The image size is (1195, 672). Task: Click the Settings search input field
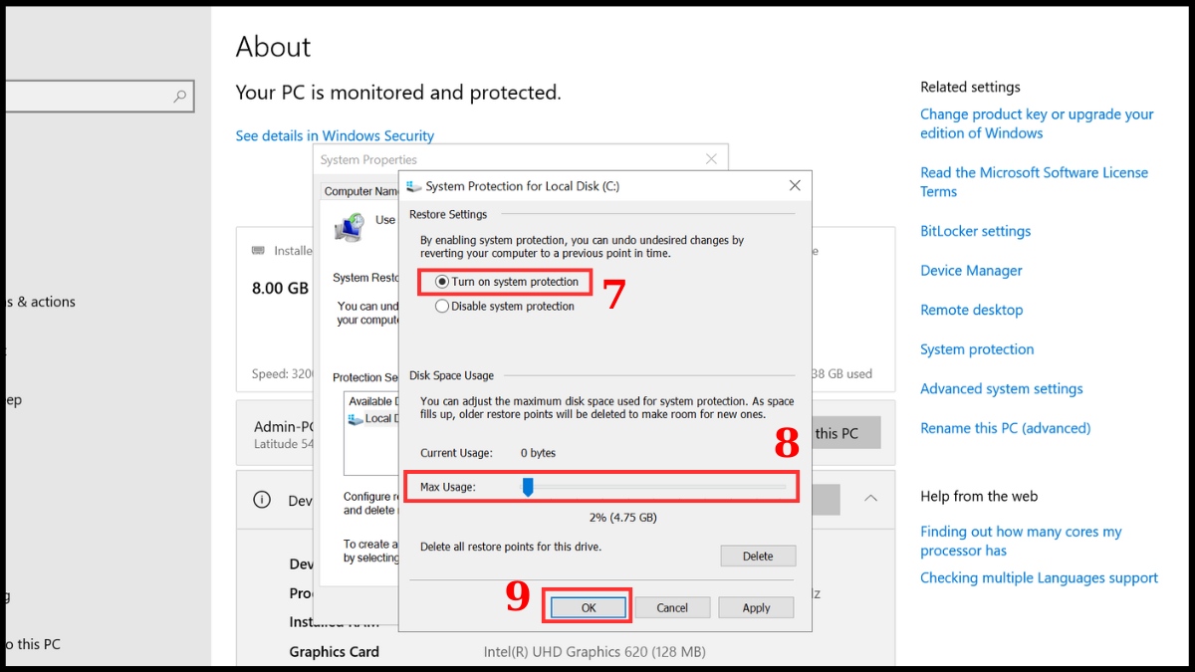click(x=100, y=97)
